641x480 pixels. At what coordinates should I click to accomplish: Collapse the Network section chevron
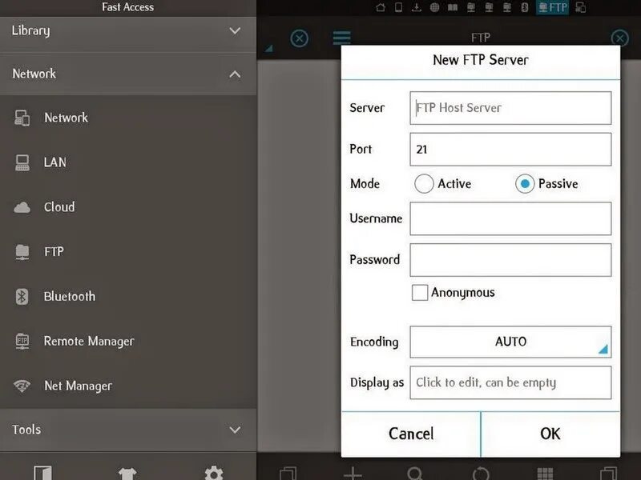point(235,74)
